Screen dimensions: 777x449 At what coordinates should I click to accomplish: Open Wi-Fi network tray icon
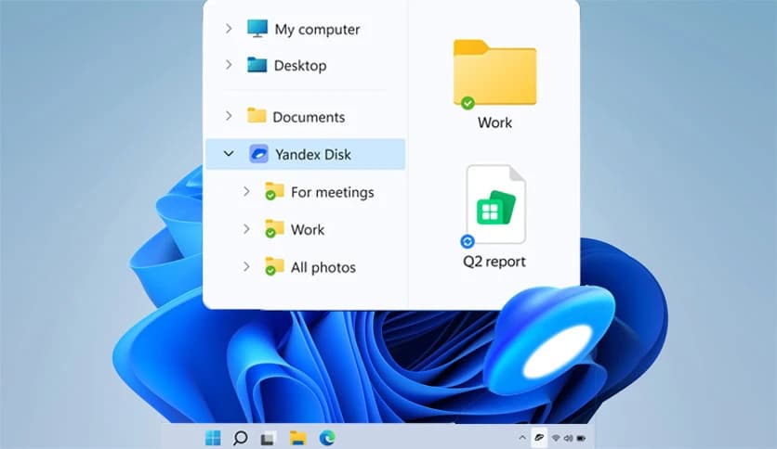[x=556, y=438]
